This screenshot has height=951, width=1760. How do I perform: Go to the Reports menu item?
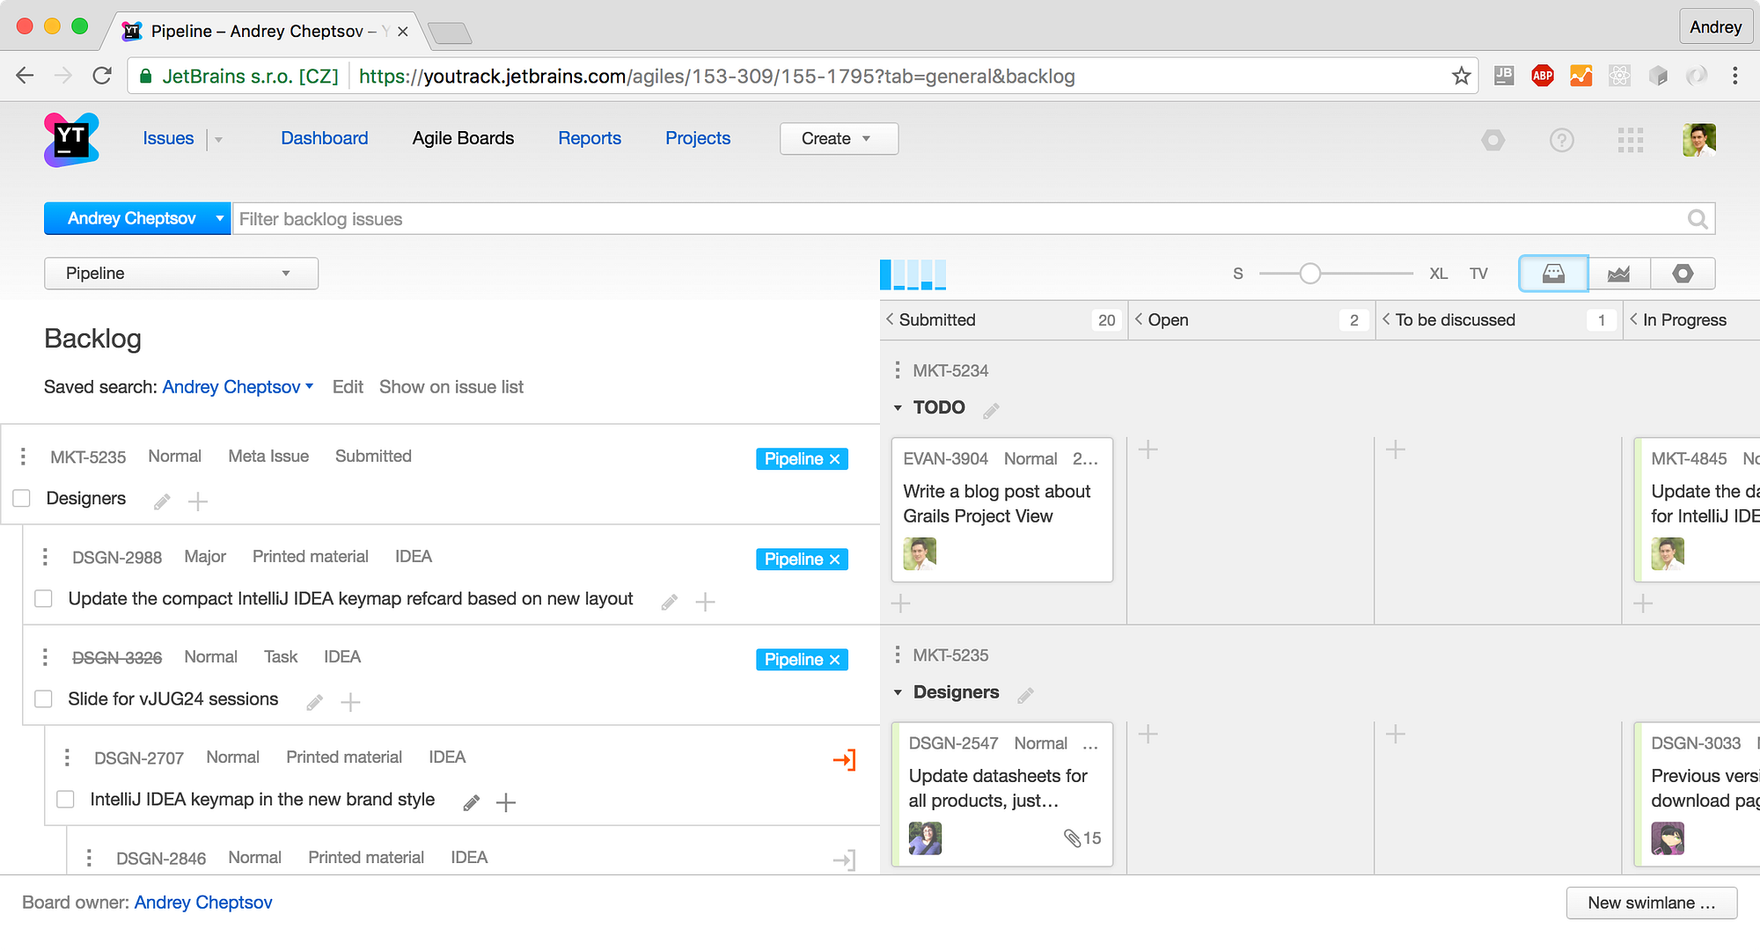tap(589, 138)
